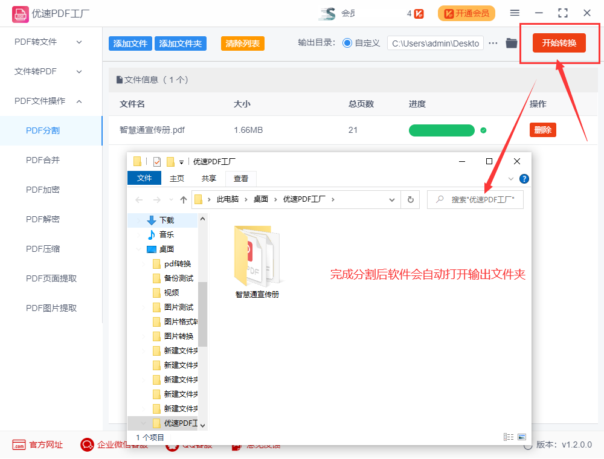
Task: Open the quick access toolbar dropdown arrow
Action: (181, 162)
